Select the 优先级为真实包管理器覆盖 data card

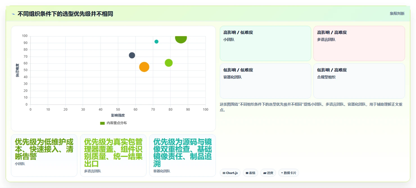[113, 155]
